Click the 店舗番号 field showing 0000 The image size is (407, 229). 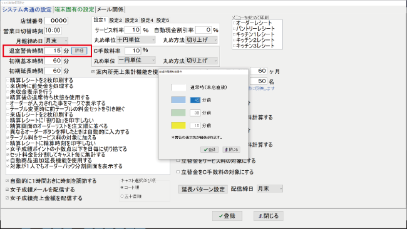click(x=56, y=21)
